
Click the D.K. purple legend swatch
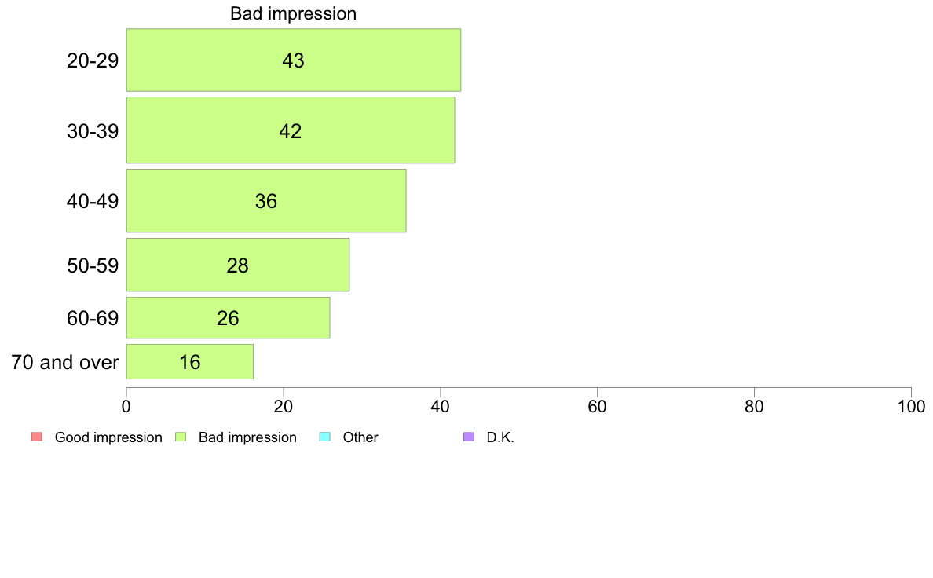click(469, 437)
